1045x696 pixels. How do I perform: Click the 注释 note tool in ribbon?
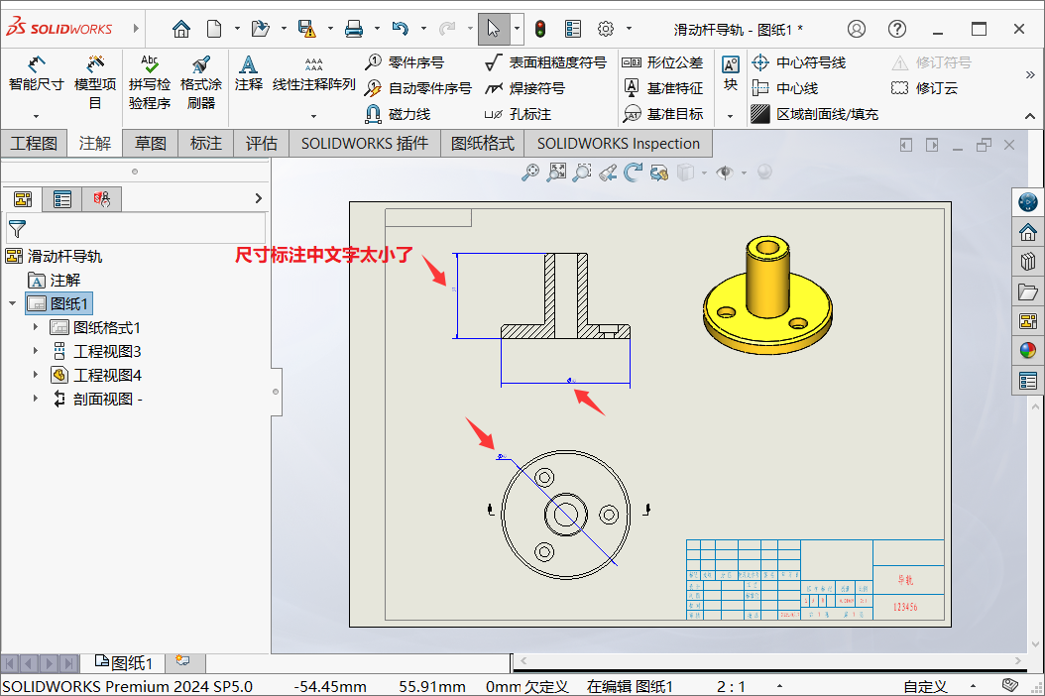coord(249,74)
